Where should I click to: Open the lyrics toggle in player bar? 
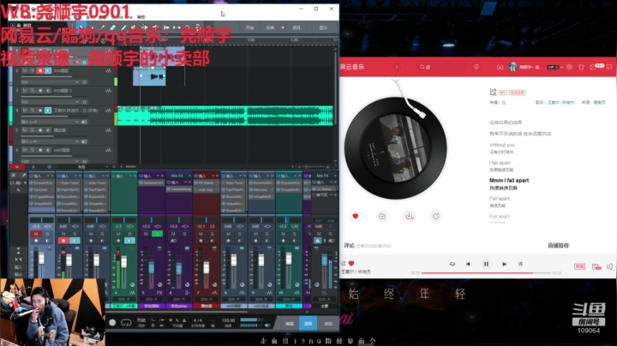[520, 264]
